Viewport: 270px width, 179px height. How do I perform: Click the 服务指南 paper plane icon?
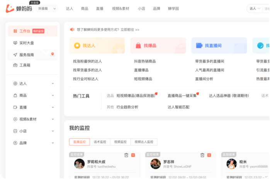(15, 55)
